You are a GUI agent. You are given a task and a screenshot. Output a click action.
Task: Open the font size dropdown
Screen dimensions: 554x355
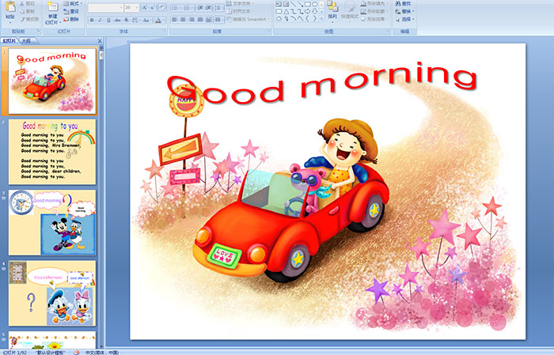136,7
